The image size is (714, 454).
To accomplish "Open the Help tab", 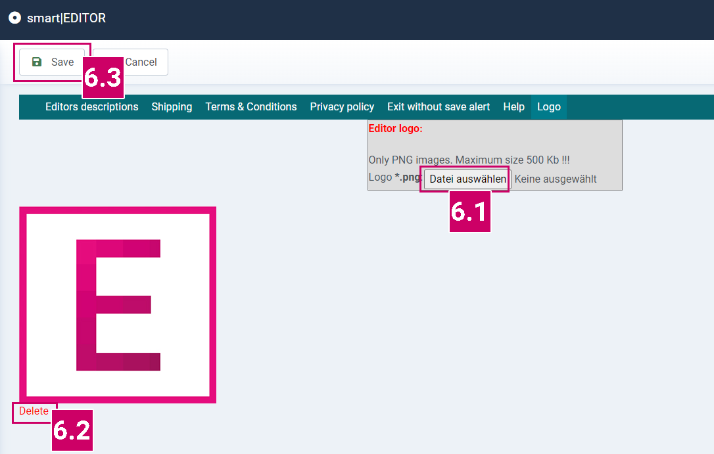I will 513,107.
